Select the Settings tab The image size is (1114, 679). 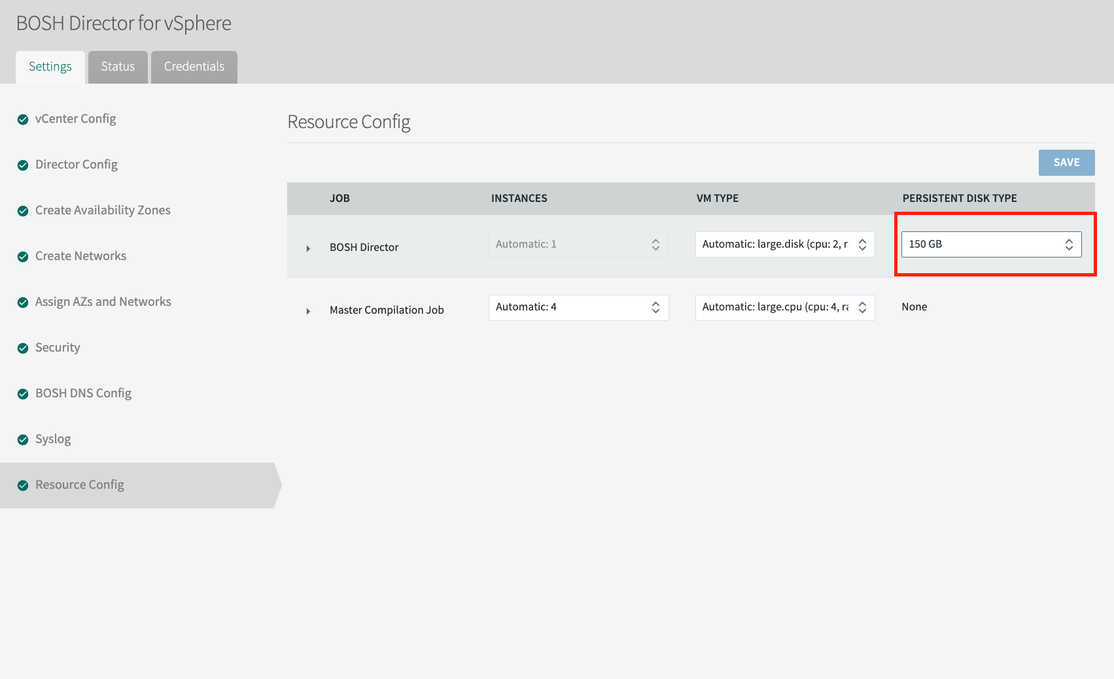pos(50,67)
